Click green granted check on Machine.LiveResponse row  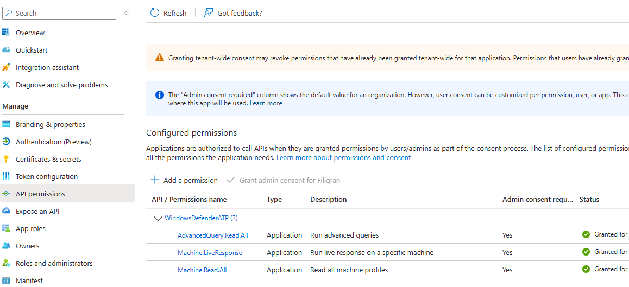click(x=586, y=252)
